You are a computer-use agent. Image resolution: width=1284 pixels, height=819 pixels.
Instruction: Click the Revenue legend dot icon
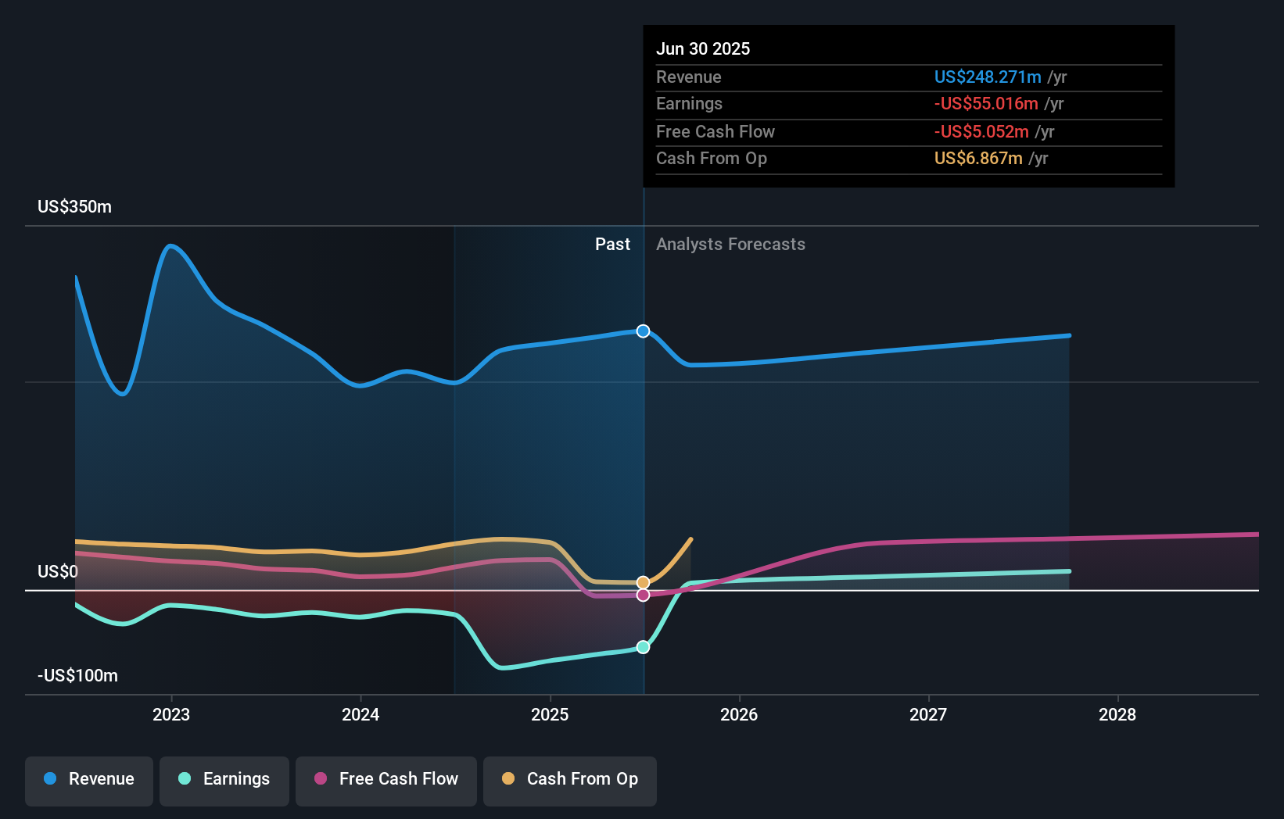point(50,779)
